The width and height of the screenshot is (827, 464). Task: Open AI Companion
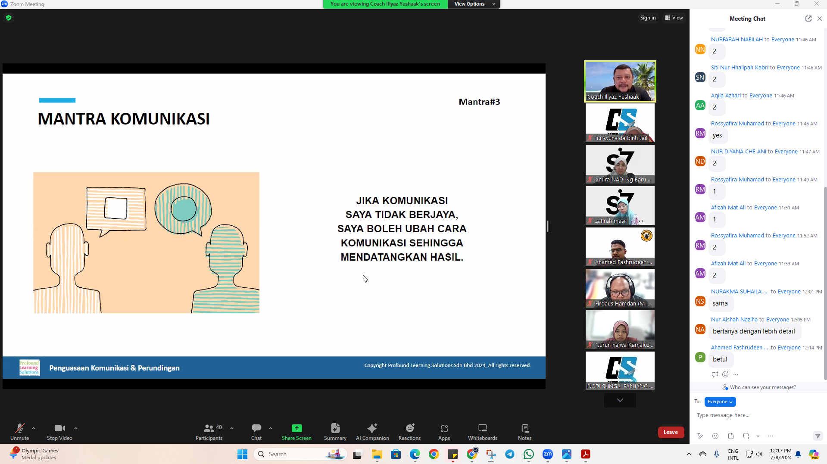(x=372, y=432)
